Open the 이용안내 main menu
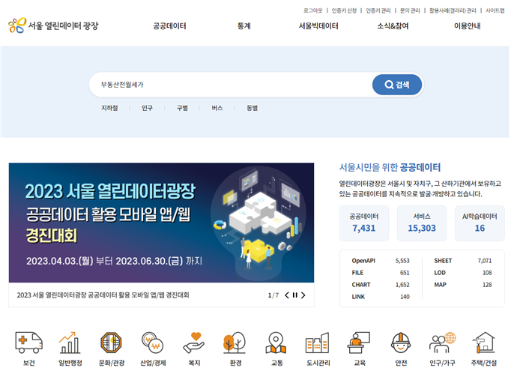This screenshot has width=511, height=368. tap(468, 25)
